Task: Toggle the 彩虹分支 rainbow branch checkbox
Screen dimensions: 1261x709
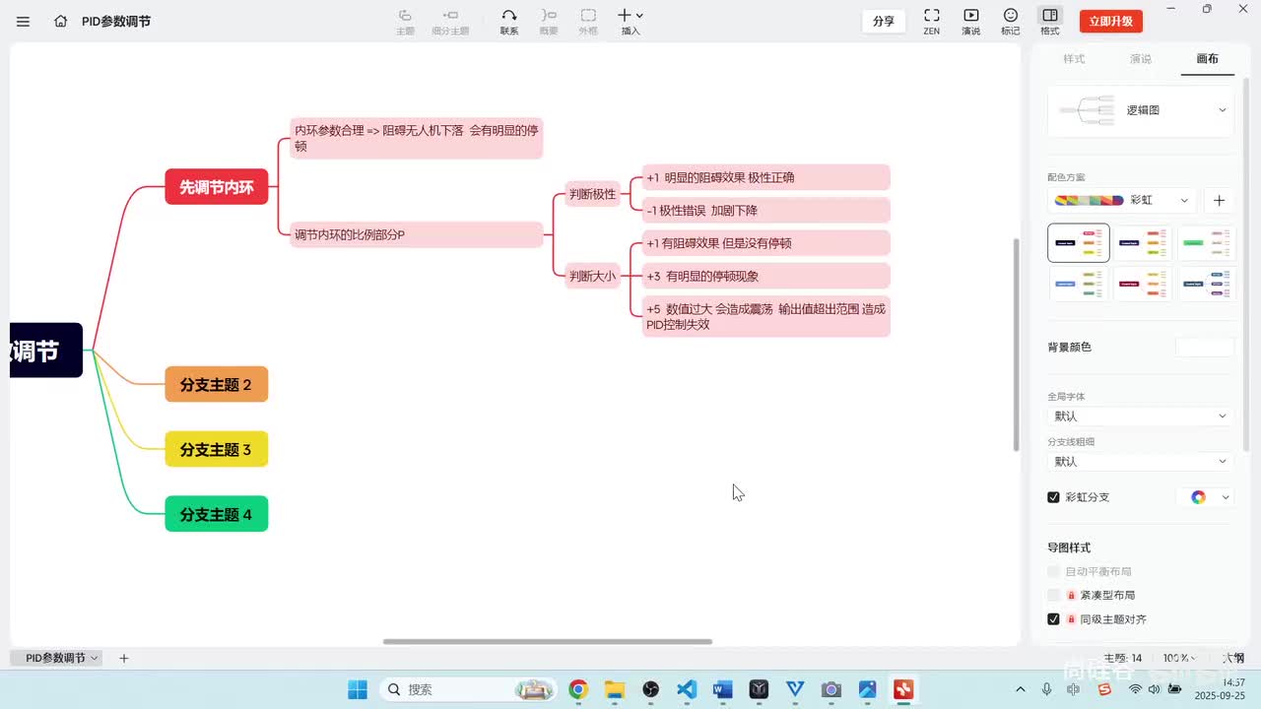Action: click(x=1053, y=497)
